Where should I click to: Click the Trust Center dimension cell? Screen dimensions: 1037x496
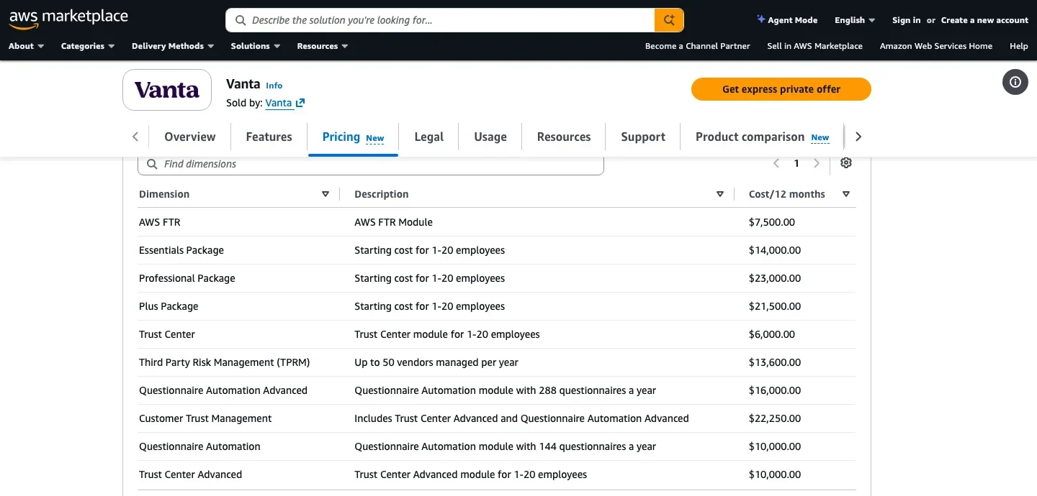[167, 334]
